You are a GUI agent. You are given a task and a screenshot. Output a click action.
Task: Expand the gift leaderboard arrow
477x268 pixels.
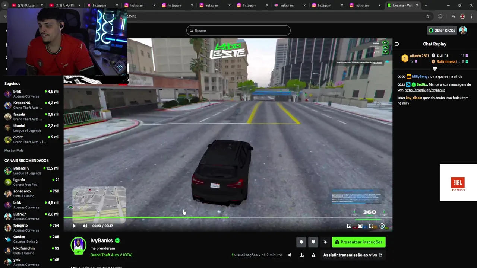point(435,69)
